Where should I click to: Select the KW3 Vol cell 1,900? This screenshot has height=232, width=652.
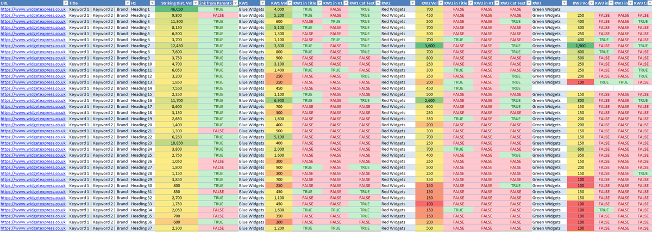coord(581,46)
